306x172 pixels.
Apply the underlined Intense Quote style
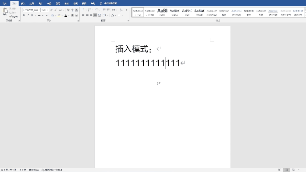click(273, 12)
